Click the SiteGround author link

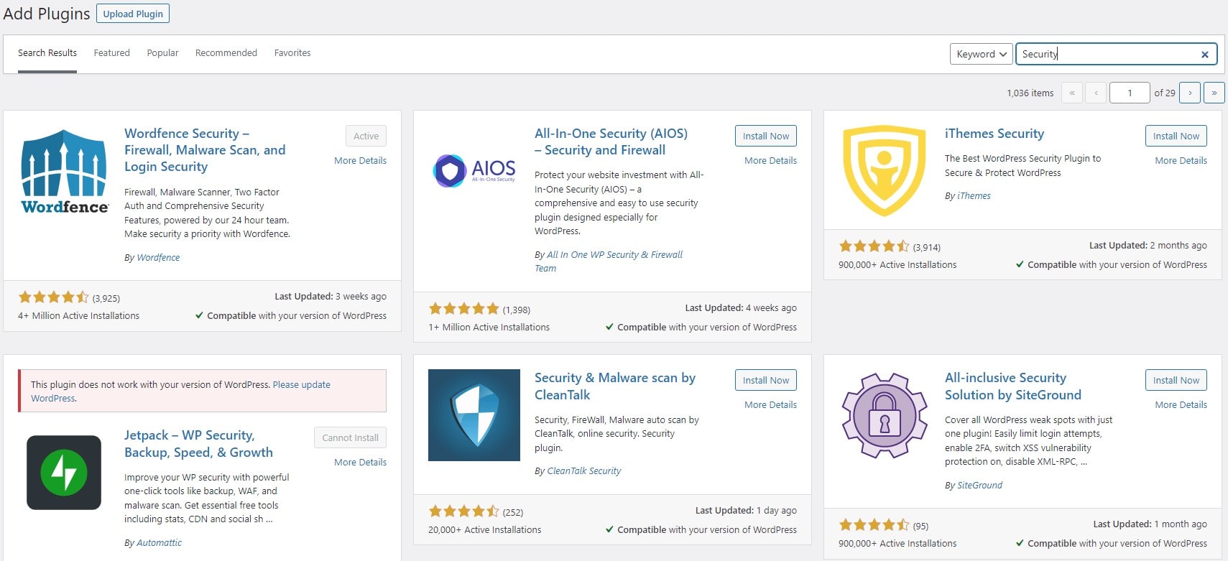tap(979, 486)
